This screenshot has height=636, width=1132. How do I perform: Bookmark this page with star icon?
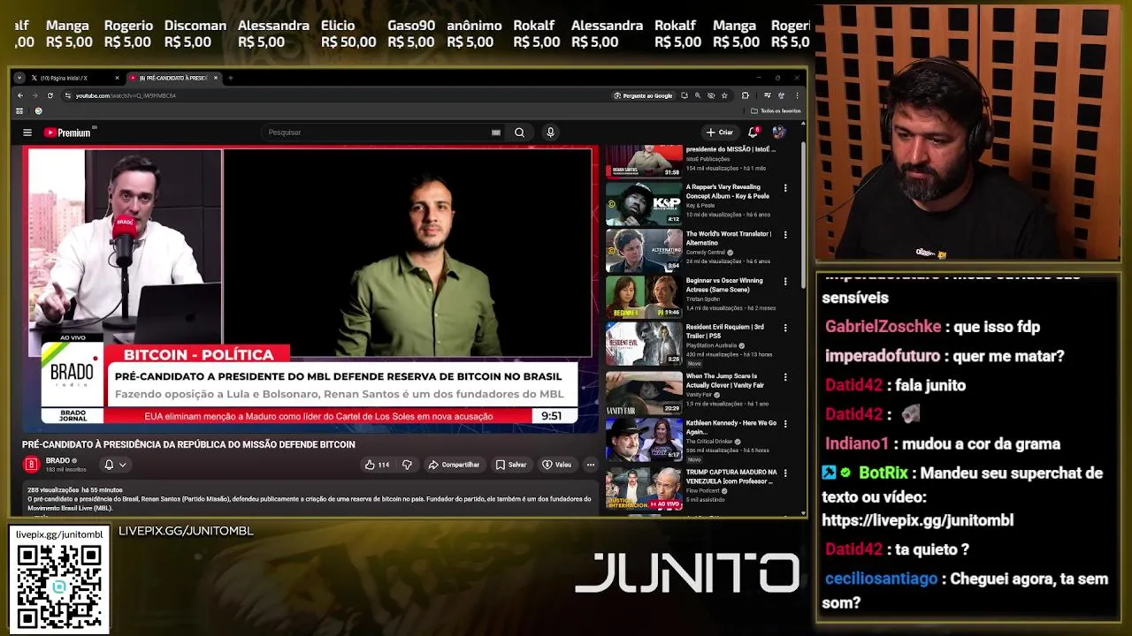(x=724, y=95)
